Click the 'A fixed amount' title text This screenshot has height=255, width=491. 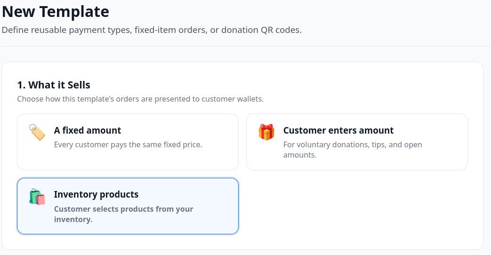click(x=88, y=130)
